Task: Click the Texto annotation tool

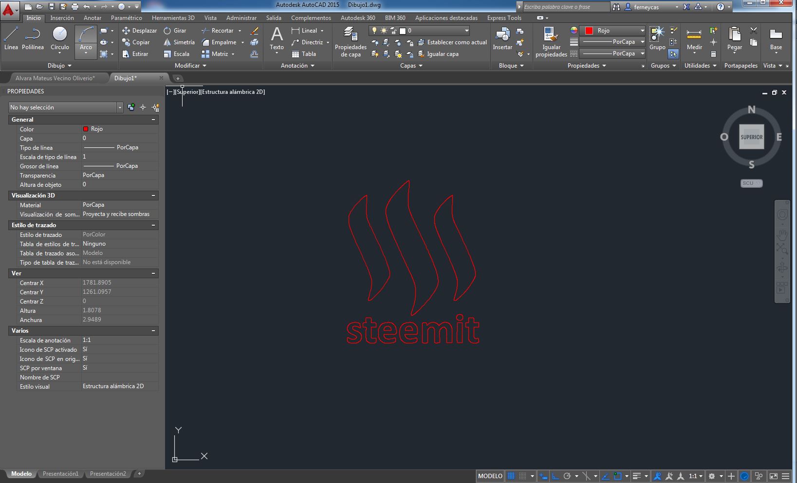Action: [x=277, y=38]
